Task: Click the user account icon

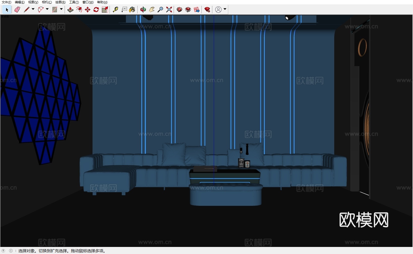Action: pyautogui.click(x=218, y=10)
